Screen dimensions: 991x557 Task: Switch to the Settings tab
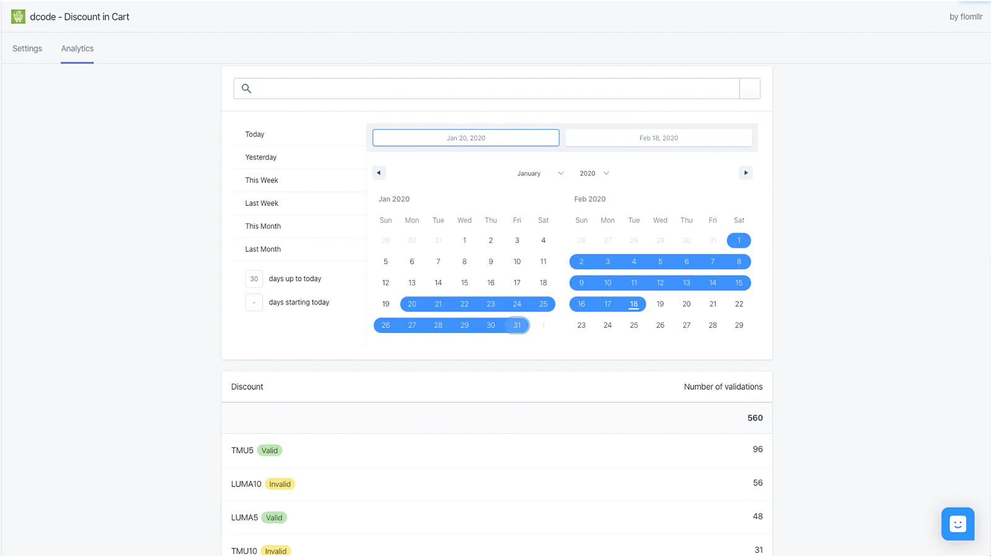coord(27,48)
